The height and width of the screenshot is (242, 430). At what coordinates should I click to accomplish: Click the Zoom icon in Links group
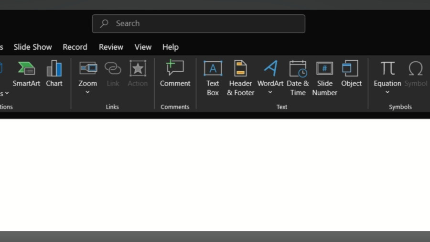(88, 68)
